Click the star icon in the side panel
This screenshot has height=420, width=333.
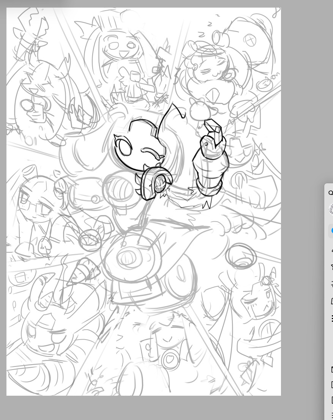point(331,267)
